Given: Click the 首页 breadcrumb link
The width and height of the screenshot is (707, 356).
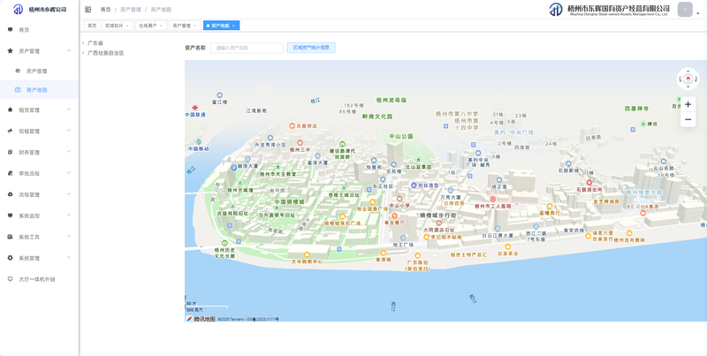Looking at the screenshot, I should [x=105, y=10].
